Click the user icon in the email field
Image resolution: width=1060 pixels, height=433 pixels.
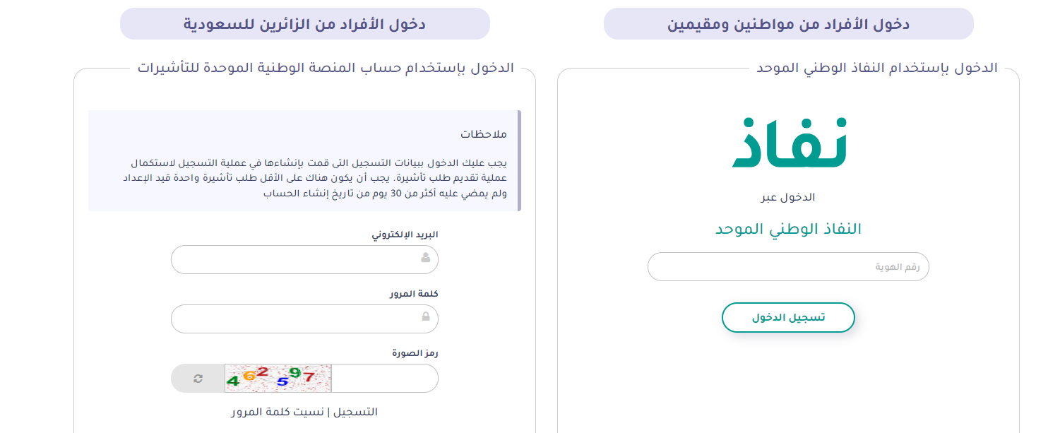click(426, 259)
